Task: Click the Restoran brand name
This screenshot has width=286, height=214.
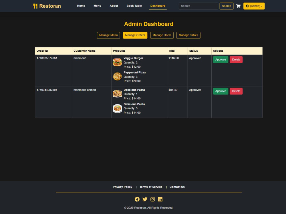Action: tap(50, 6)
